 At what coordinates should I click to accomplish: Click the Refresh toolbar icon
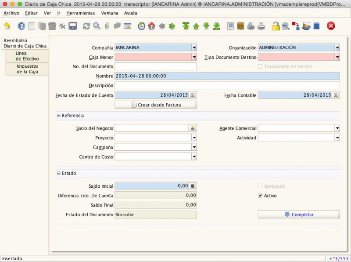pos(86,26)
